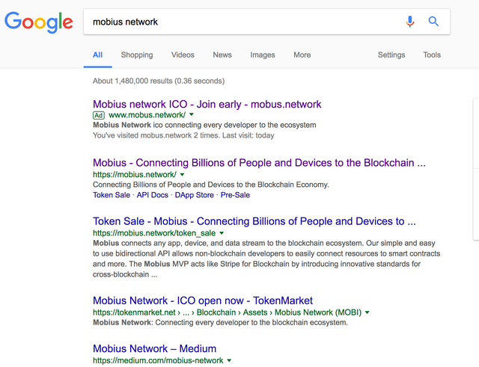Screen dimensions: 479x367
Task: Open search Settings menu
Action: (x=391, y=55)
